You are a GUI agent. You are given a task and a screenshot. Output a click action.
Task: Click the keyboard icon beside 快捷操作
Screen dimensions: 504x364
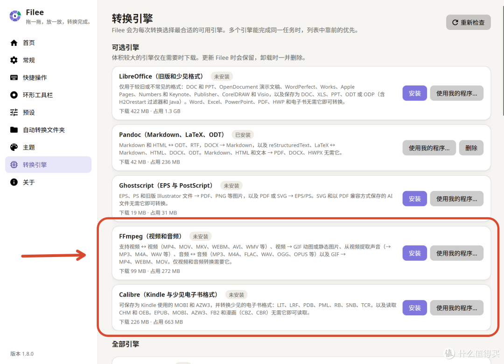coord(14,78)
